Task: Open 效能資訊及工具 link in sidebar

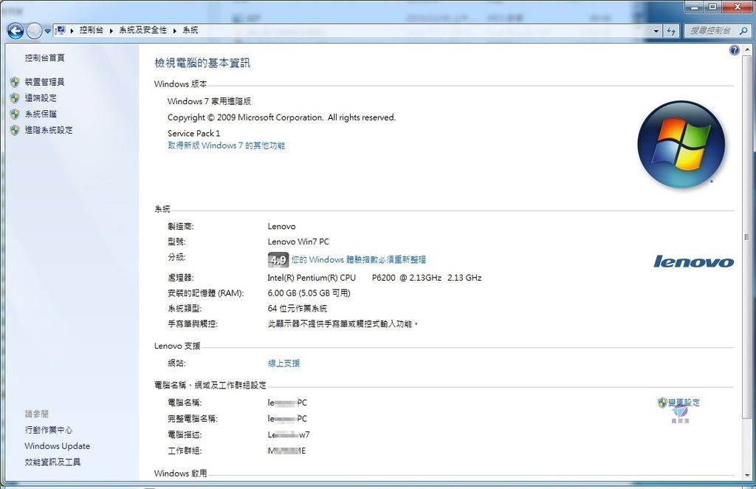Action: 52,462
